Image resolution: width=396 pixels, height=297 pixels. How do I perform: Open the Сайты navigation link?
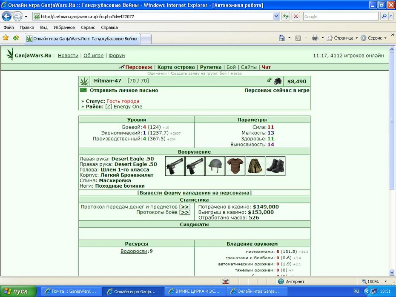(x=249, y=67)
